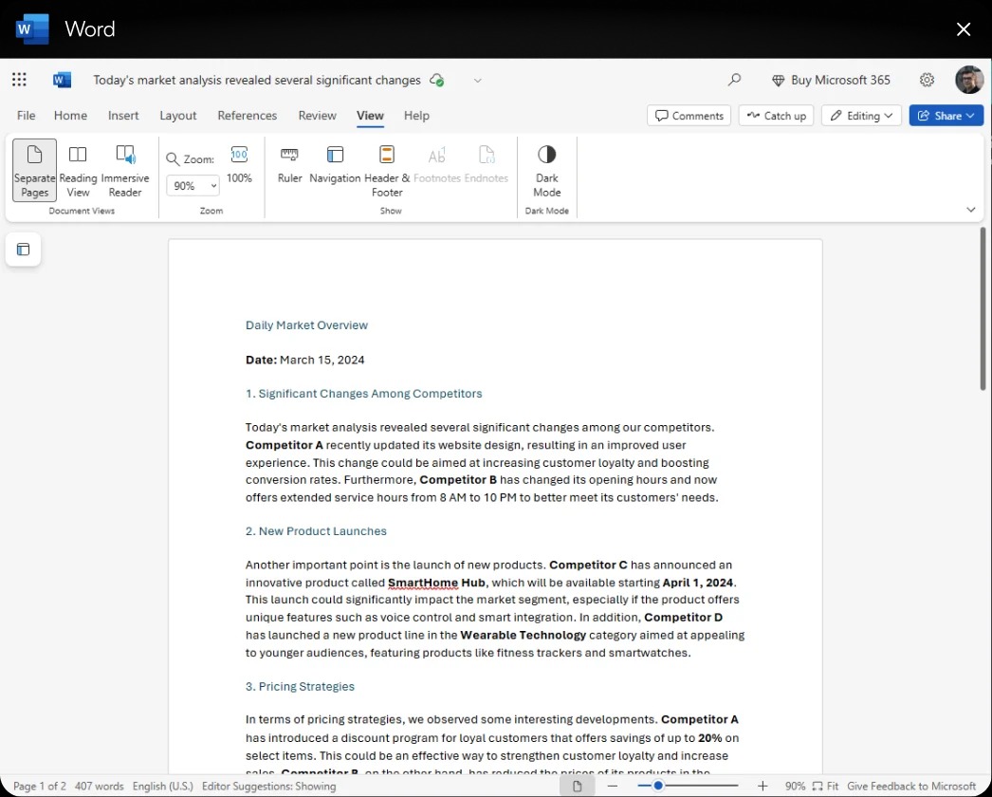Click the English (U.S.) language indicator
992x797 pixels.
tap(162, 787)
